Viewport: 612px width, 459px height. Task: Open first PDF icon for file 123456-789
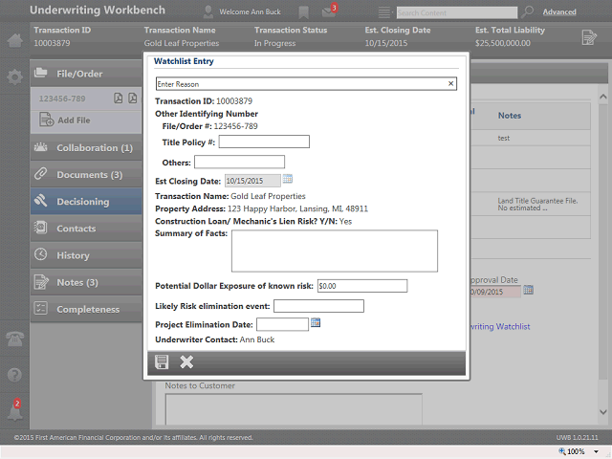coord(119,98)
